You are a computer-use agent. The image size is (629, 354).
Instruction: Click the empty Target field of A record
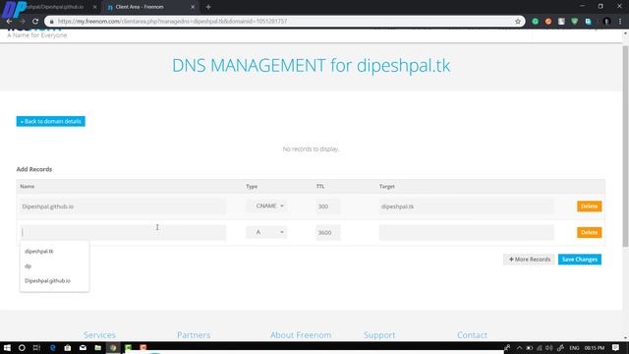467,232
